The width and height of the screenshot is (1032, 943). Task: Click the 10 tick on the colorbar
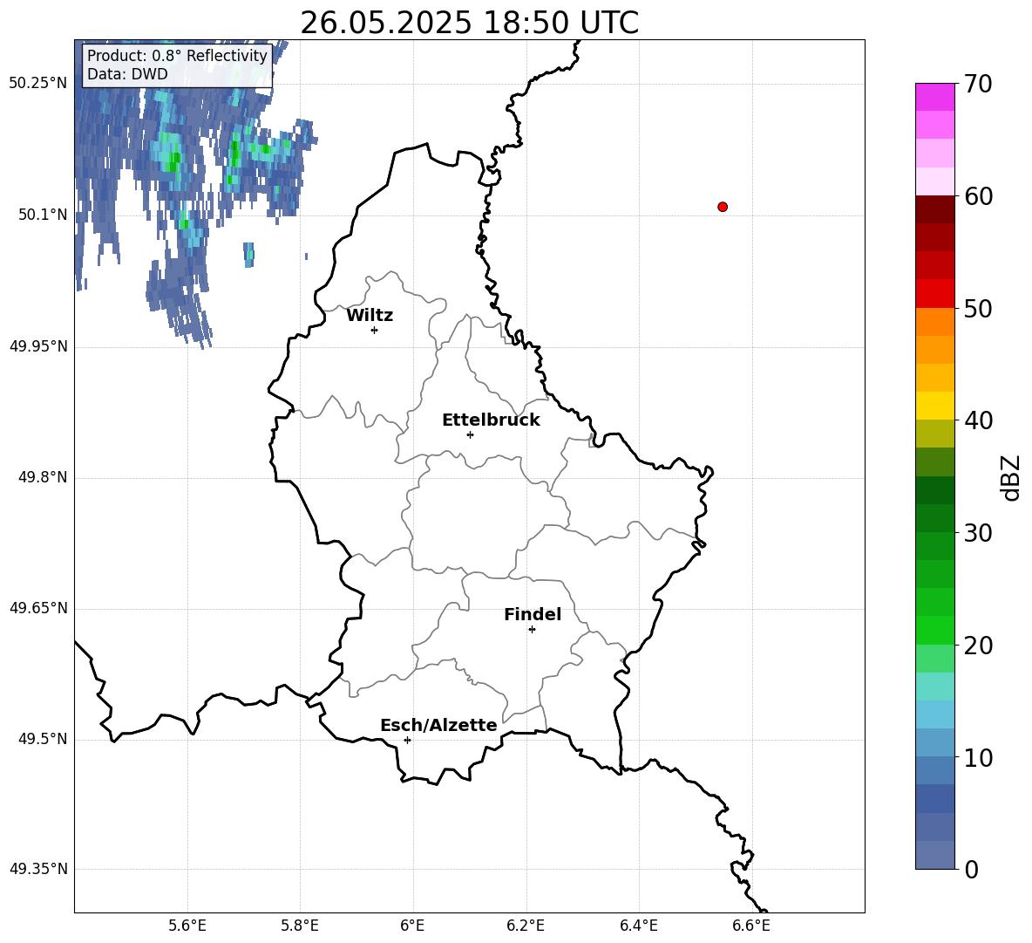click(978, 757)
